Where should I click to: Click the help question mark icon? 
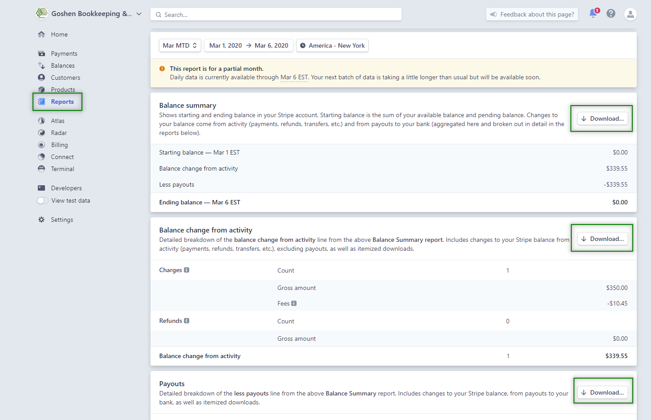[x=610, y=13]
